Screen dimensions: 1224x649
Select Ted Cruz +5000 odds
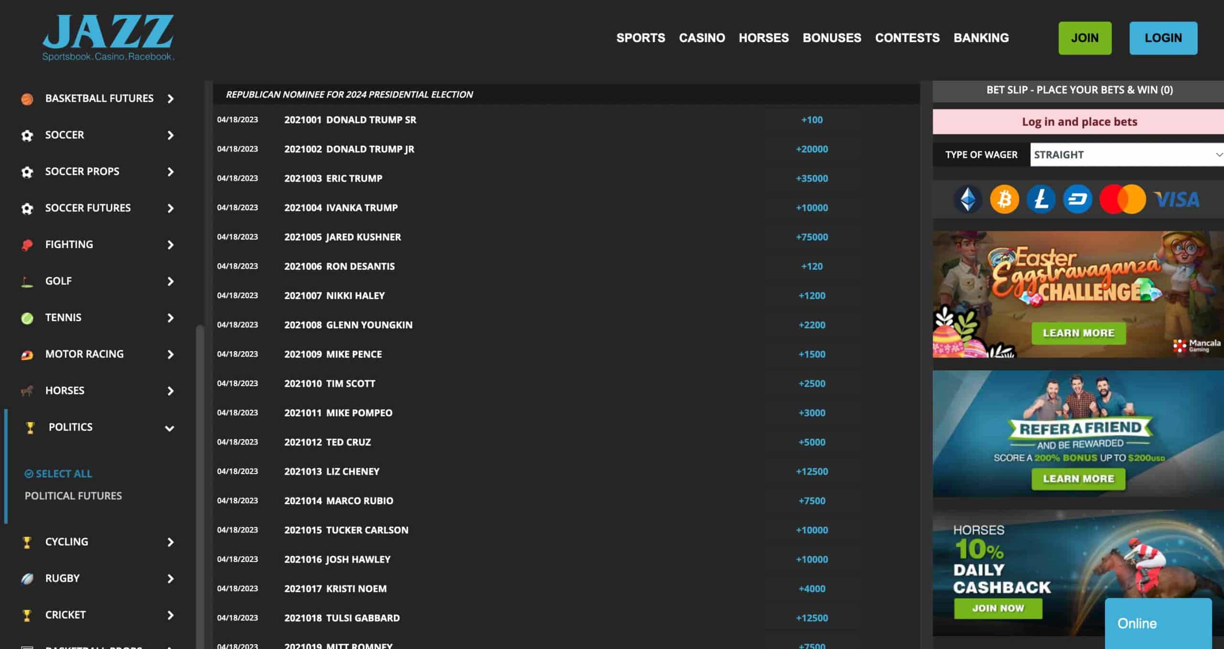(x=812, y=443)
